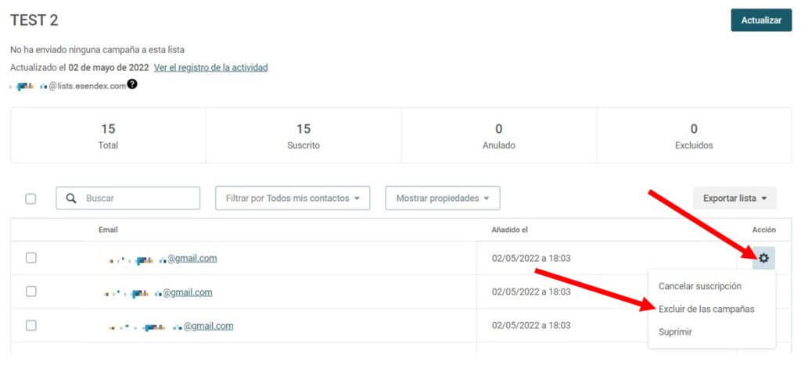The width and height of the screenshot is (801, 365).
Task: Click the 0 Excluidos statistic tile
Action: coord(694,135)
